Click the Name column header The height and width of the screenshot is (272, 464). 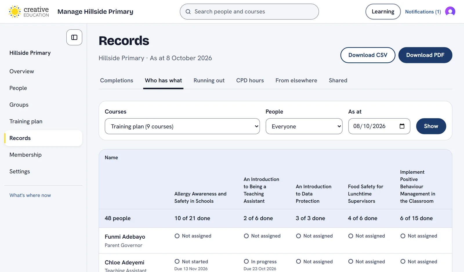tap(111, 157)
